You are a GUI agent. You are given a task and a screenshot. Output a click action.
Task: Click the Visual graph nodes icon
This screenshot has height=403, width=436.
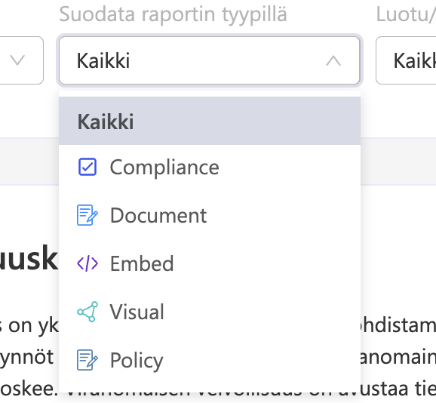tap(88, 312)
